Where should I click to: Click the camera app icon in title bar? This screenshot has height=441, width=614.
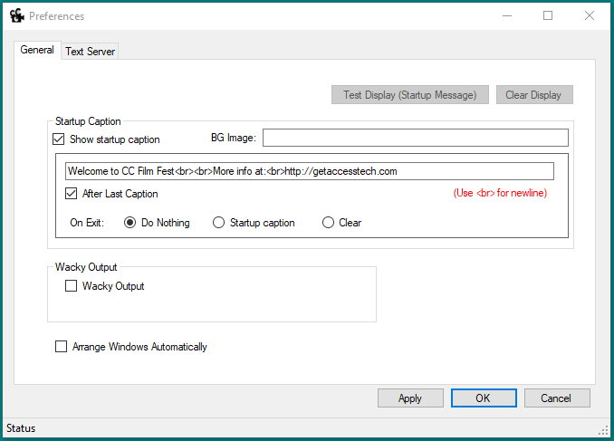tap(17, 15)
